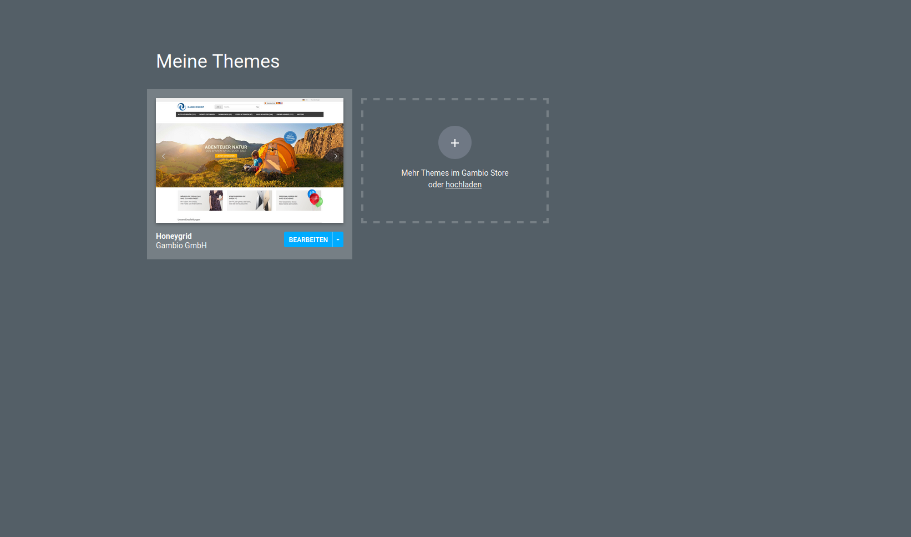The image size is (911, 537).
Task: Click the Gambio GmbH author text
Action: coord(181,246)
